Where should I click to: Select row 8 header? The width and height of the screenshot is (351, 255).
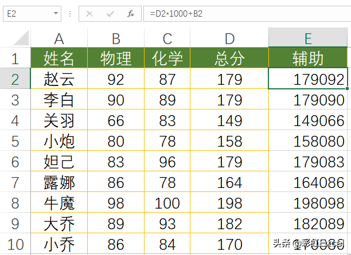[15, 202]
